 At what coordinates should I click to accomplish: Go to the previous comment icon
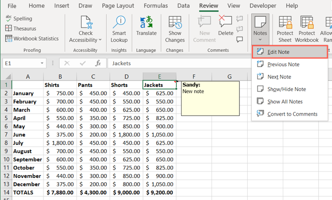pyautogui.click(x=240, y=18)
